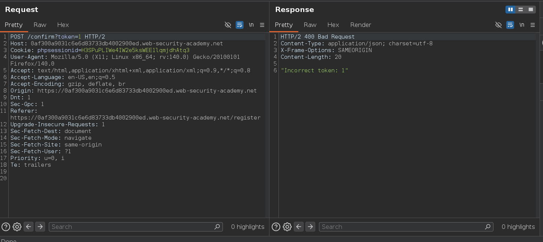Open help icon below Response pane
This screenshot has width=543, height=242.
click(x=276, y=227)
